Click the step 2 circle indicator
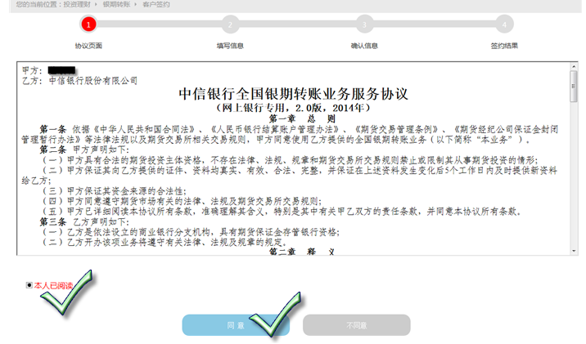The height and width of the screenshot is (344, 586). (x=229, y=25)
